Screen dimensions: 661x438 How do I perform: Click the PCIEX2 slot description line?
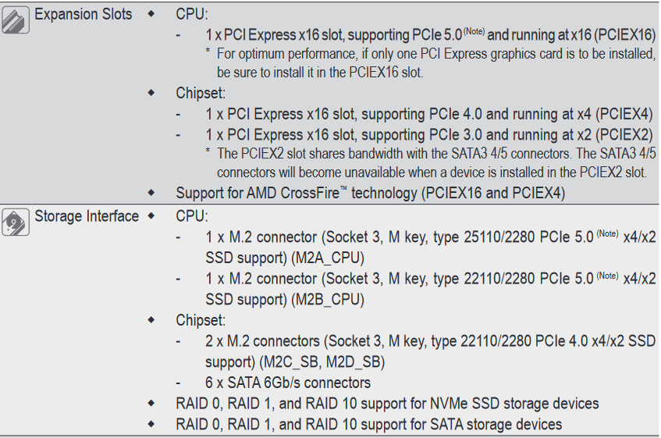pyautogui.click(x=429, y=135)
